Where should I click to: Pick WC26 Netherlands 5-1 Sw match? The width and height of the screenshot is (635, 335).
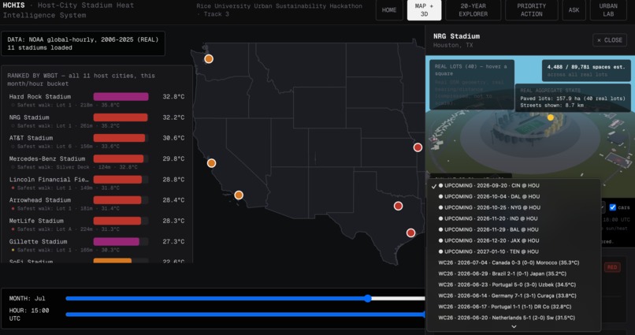coord(514,318)
